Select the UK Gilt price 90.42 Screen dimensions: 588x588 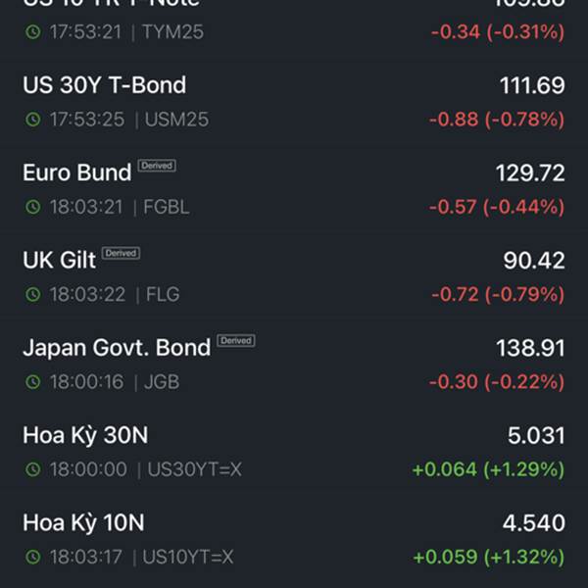point(534,261)
